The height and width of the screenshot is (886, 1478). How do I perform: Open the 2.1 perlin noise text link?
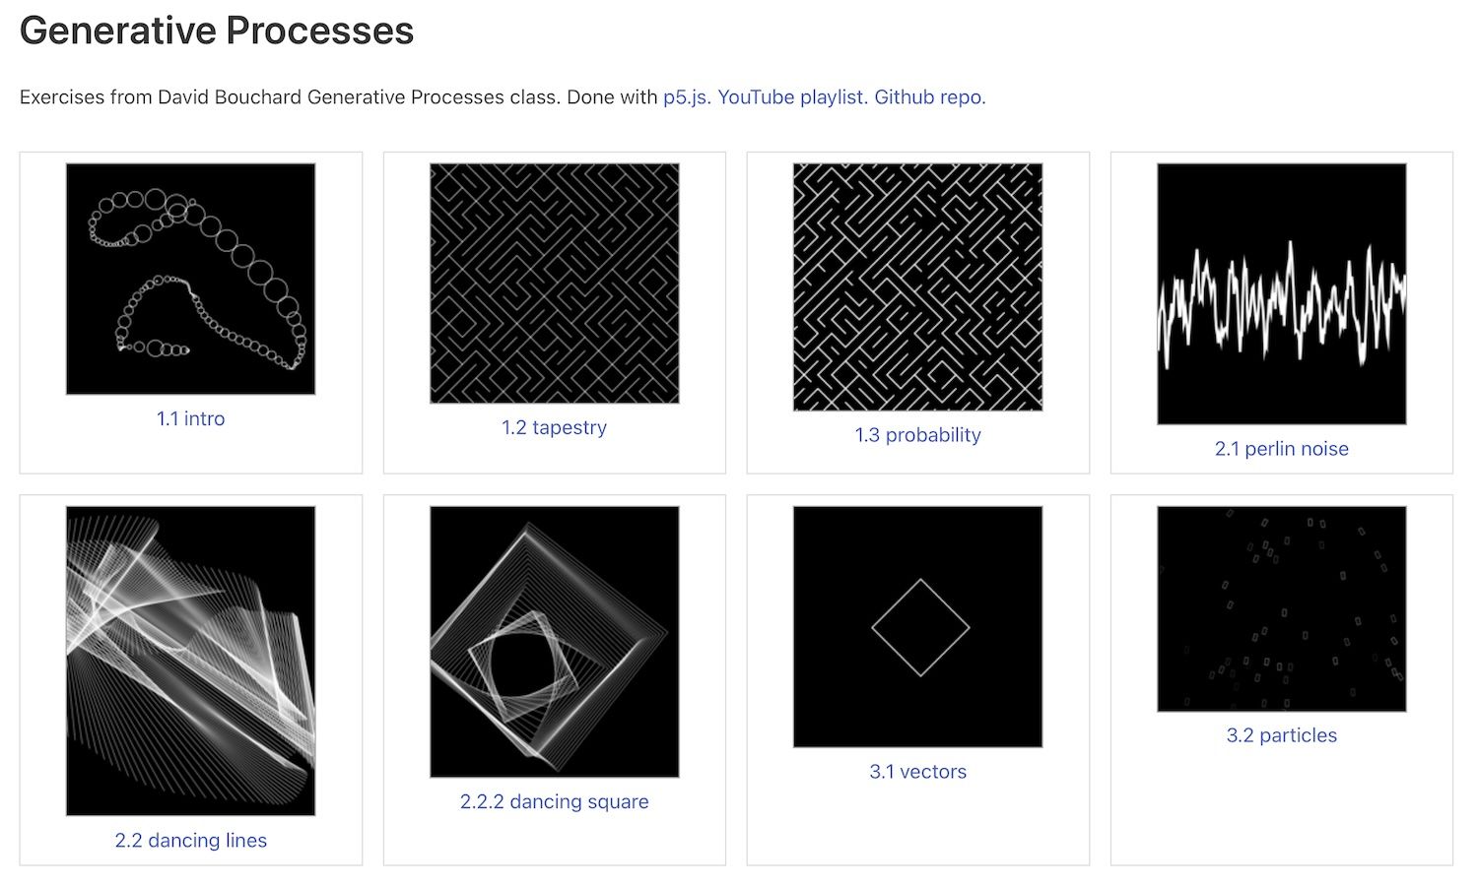tap(1281, 449)
